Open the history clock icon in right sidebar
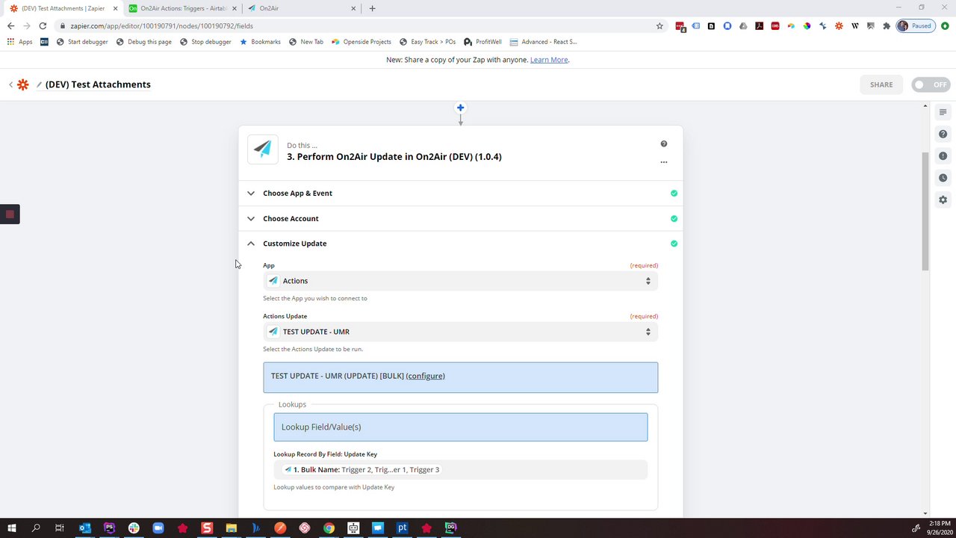This screenshot has width=956, height=538. pos(943,178)
